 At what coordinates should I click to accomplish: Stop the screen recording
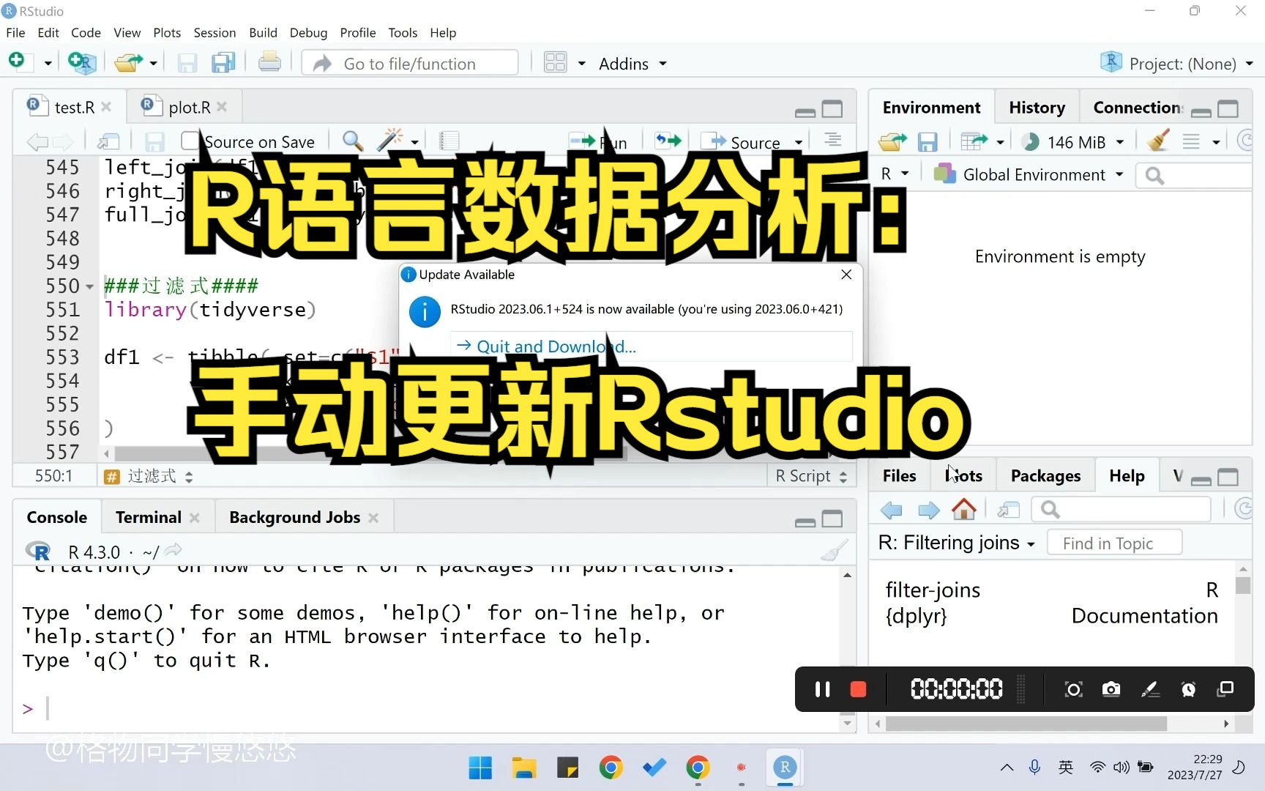coord(858,689)
